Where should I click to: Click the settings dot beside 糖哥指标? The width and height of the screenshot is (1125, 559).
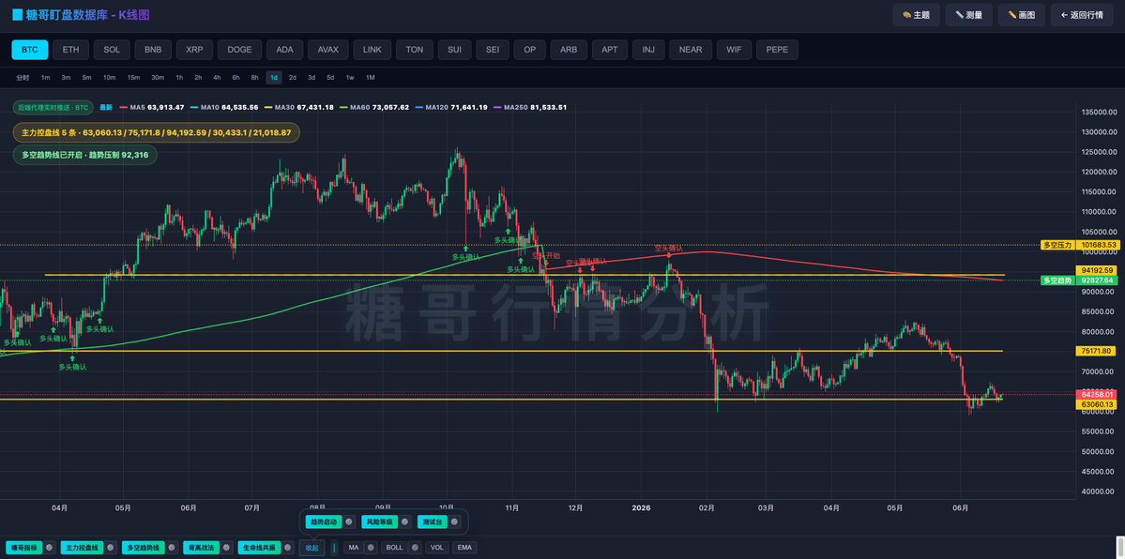pos(50,548)
